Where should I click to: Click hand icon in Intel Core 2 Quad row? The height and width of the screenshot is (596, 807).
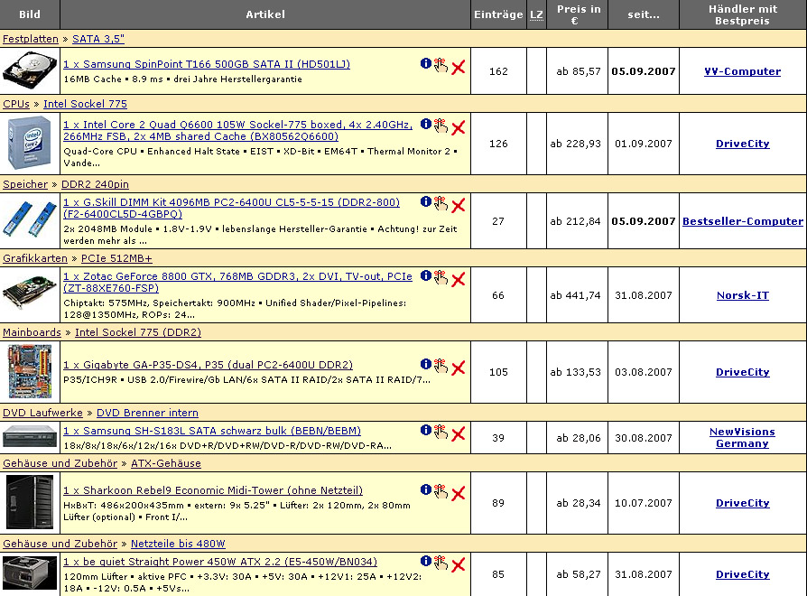pyautogui.click(x=441, y=126)
